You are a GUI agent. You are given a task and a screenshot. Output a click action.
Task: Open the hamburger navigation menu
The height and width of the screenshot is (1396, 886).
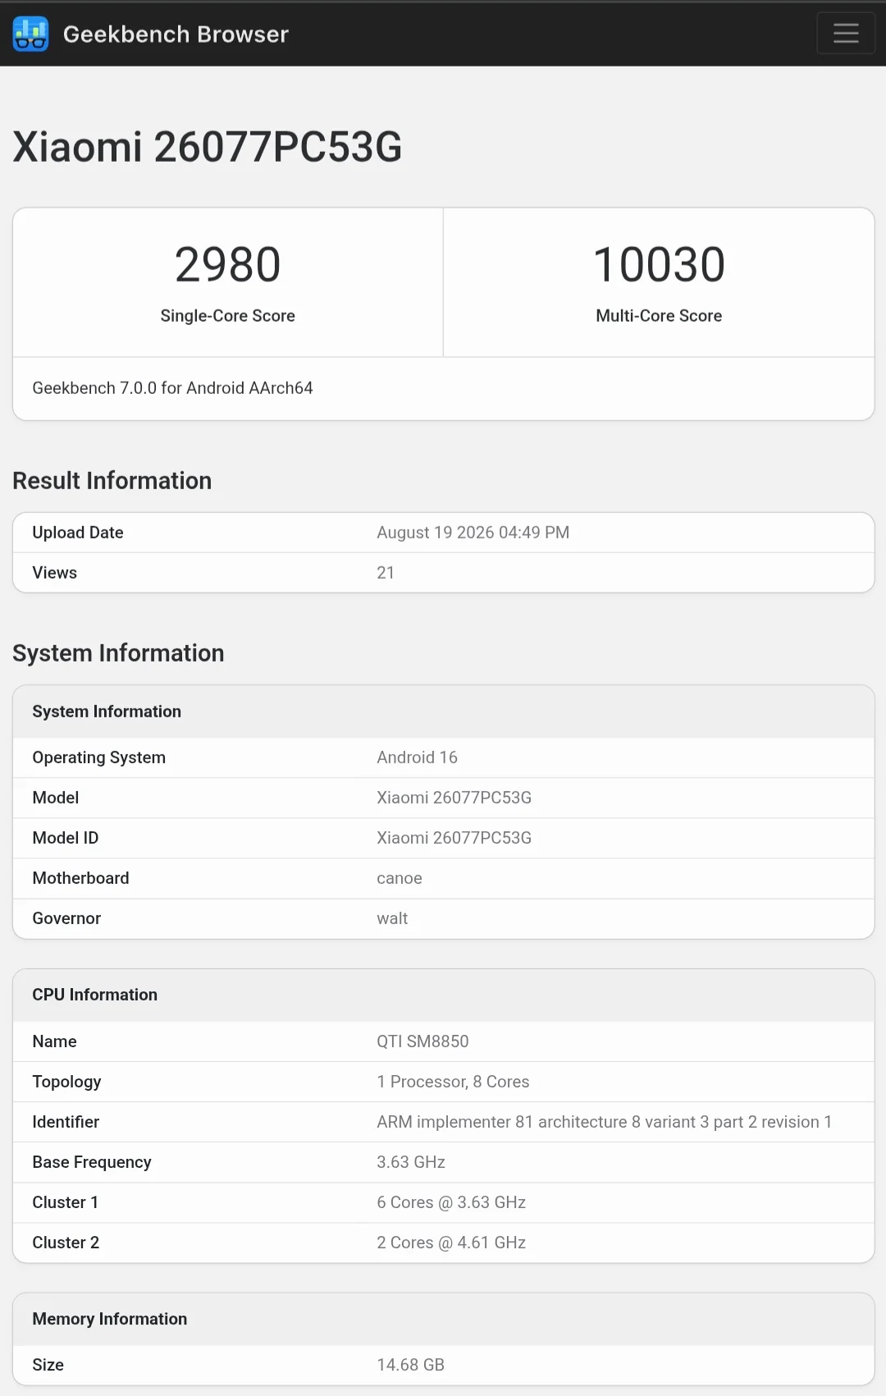click(x=846, y=34)
